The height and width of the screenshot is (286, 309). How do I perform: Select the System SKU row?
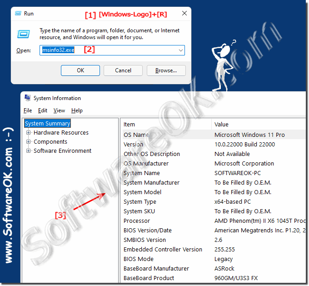(214, 211)
